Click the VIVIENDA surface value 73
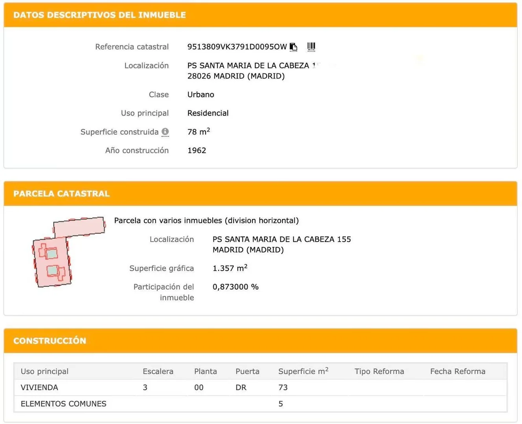Viewport: 522px width, 424px height. click(x=283, y=387)
